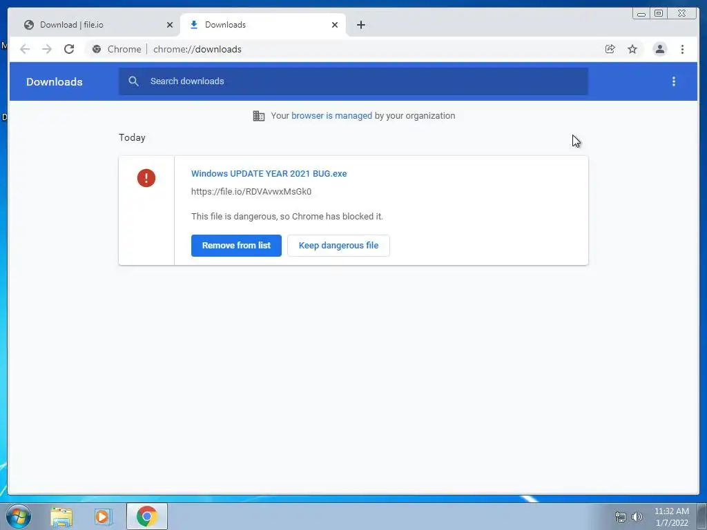Image resolution: width=707 pixels, height=530 pixels.
Task: Close the Chrome window
Action: 682,14
